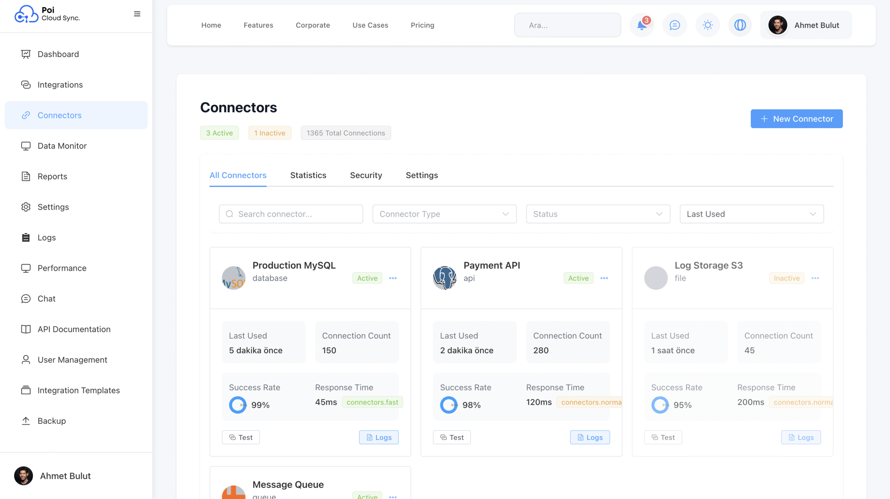
Task: Click the notification bell icon
Action: click(x=641, y=25)
